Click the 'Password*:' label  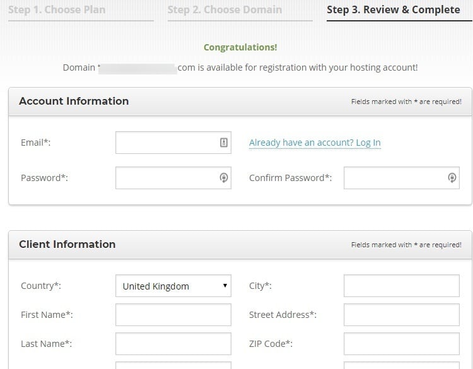(x=44, y=178)
